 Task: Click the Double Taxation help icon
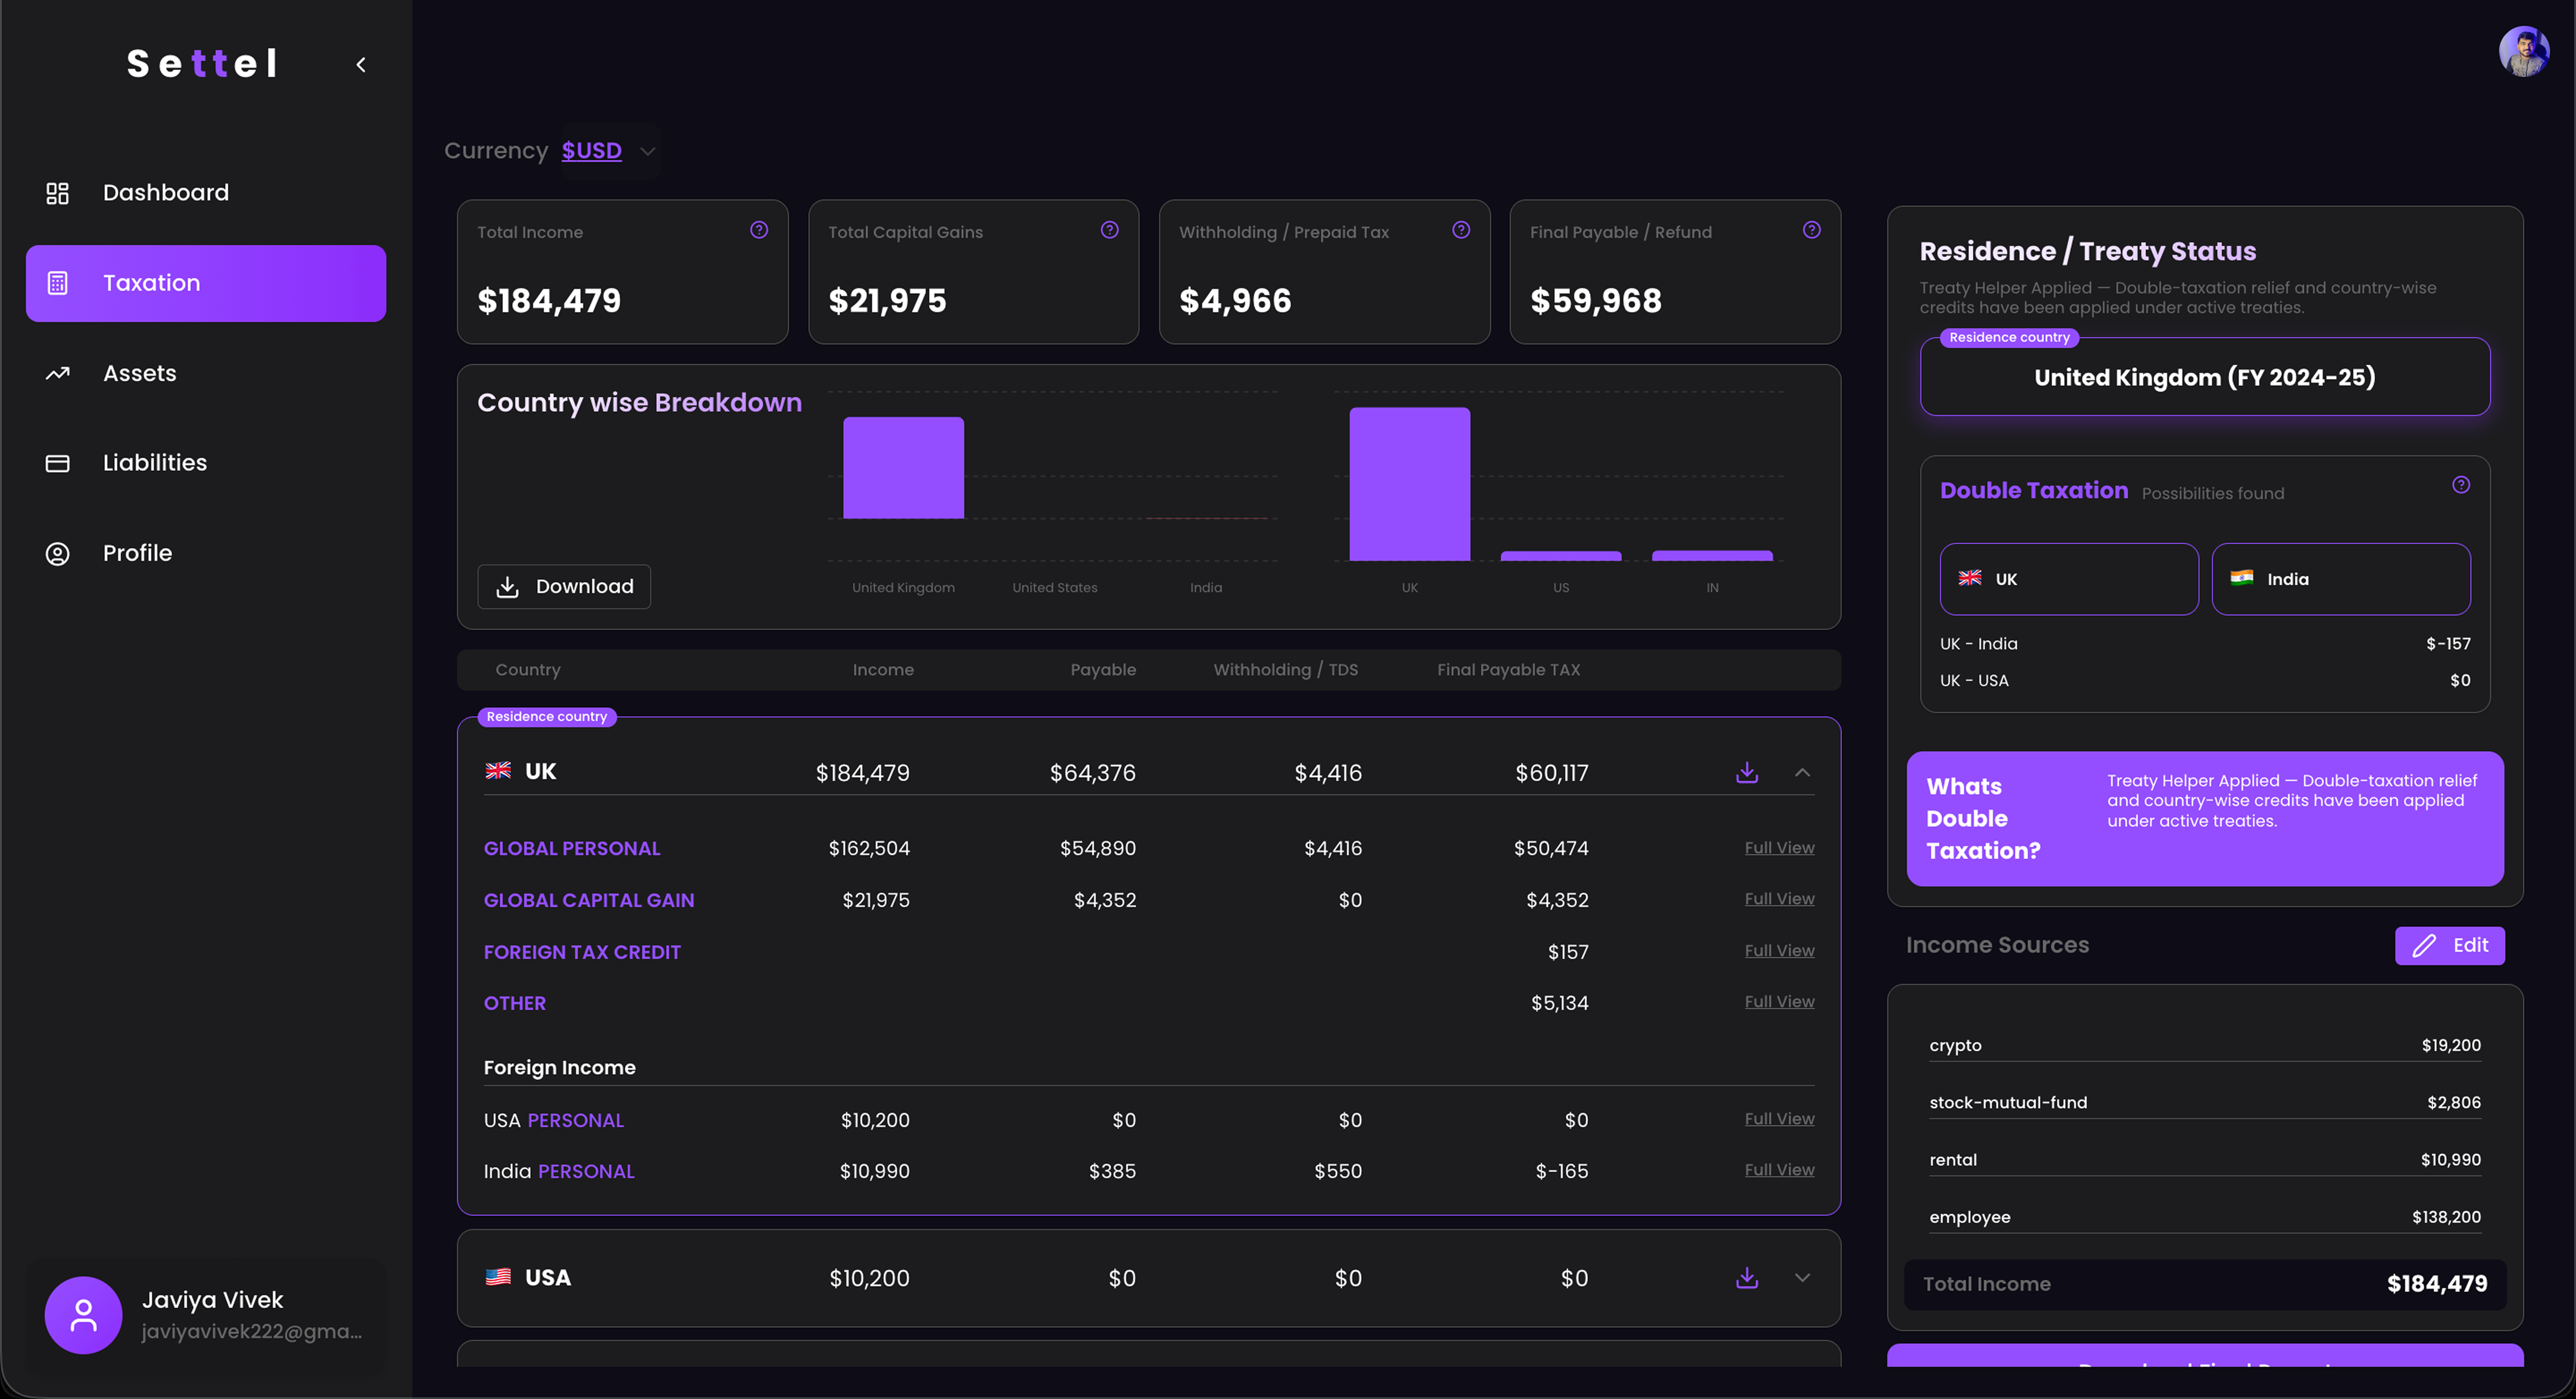tap(2460, 485)
